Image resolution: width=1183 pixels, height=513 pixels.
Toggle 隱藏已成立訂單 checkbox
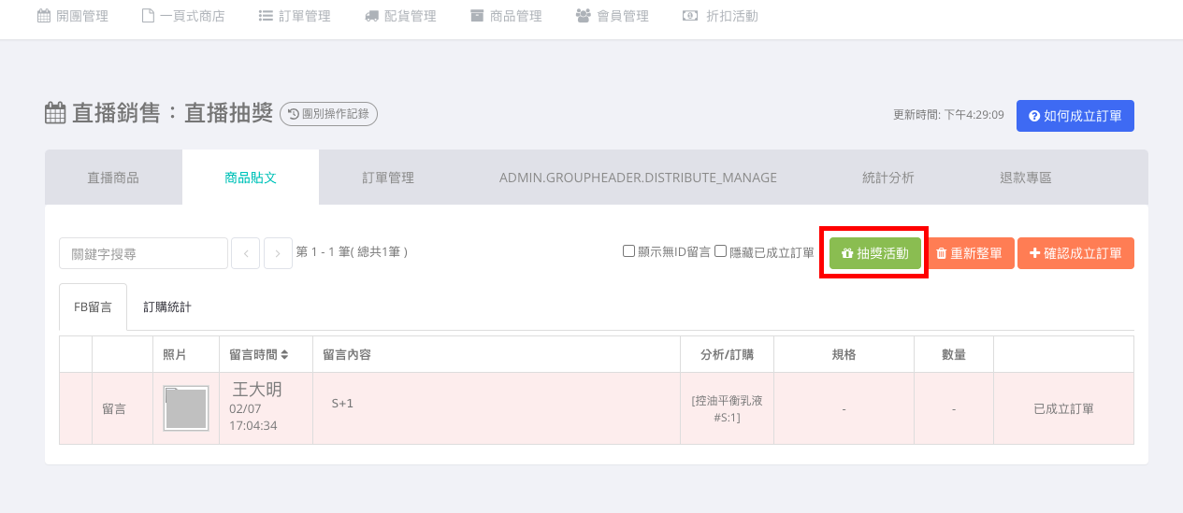pyautogui.click(x=721, y=251)
